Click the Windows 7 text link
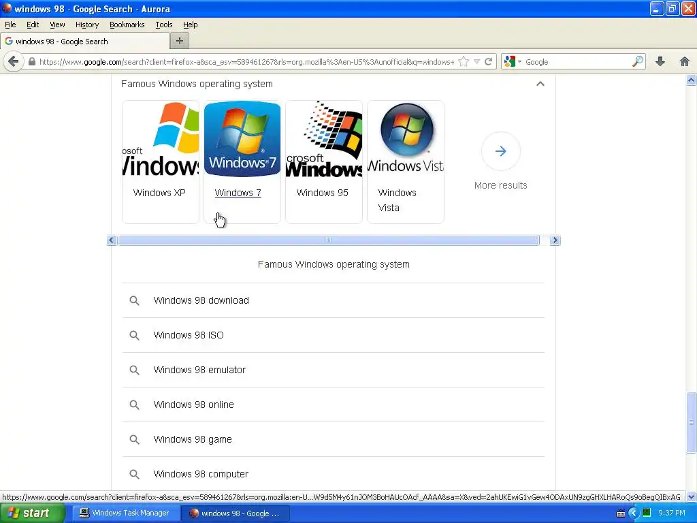This screenshot has height=523, width=697. (238, 193)
